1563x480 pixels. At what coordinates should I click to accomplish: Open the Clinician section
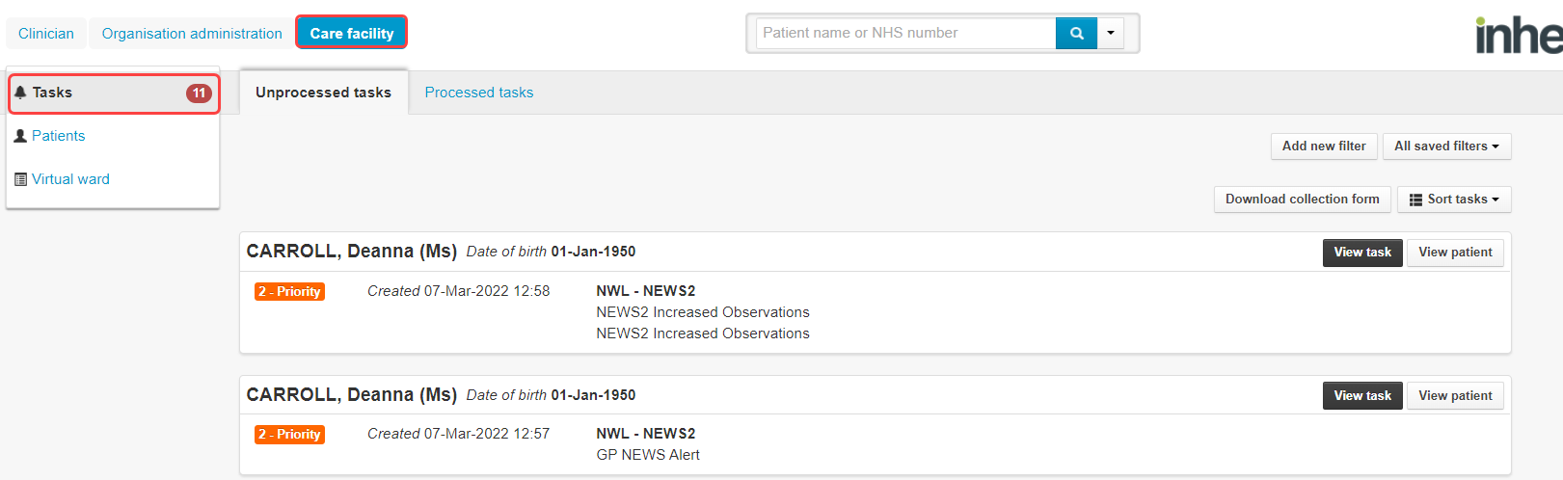(46, 34)
